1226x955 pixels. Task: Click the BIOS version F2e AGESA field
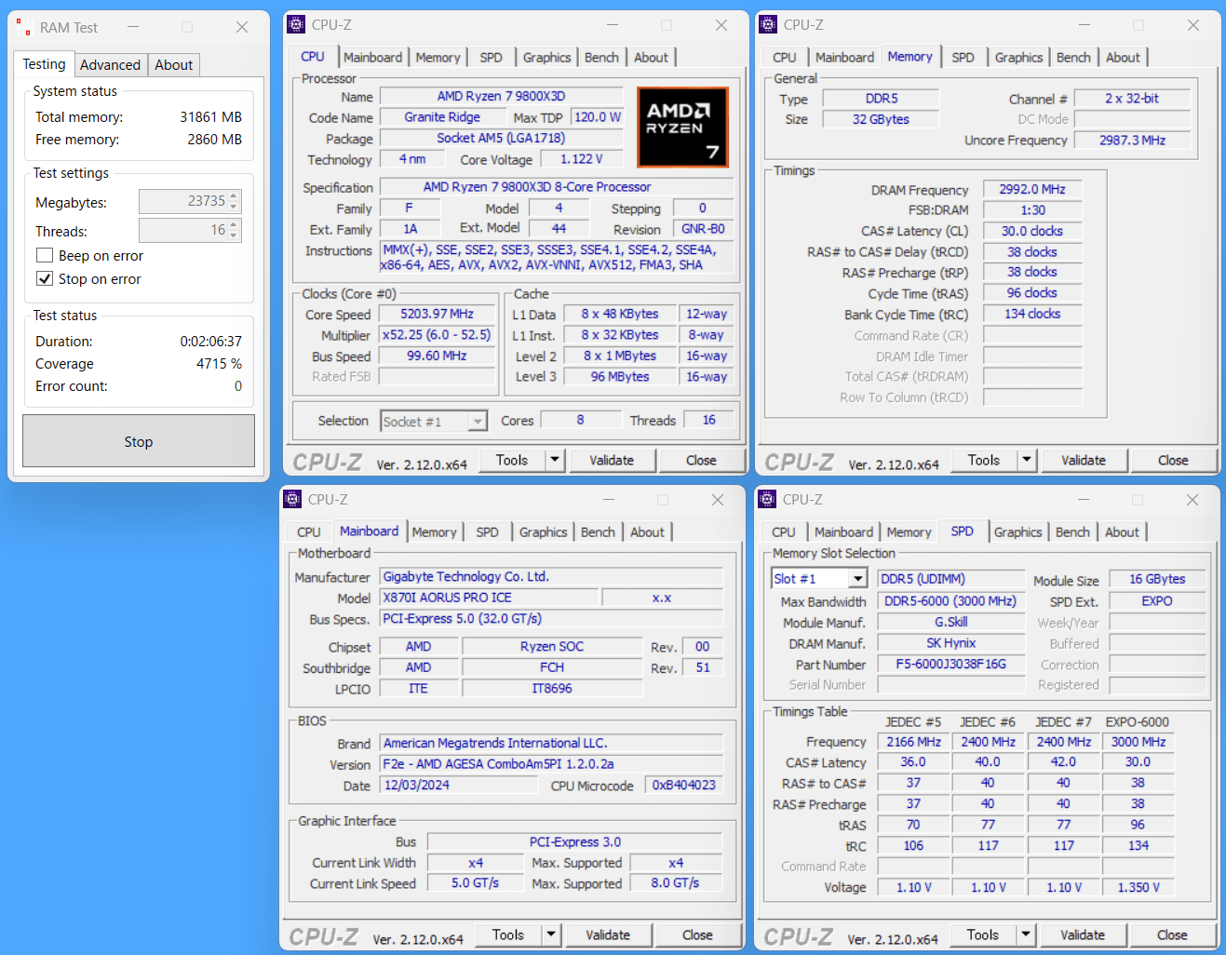tap(551, 764)
